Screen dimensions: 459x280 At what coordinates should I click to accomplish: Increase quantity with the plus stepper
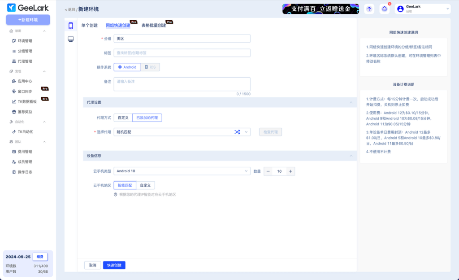pos(290,171)
